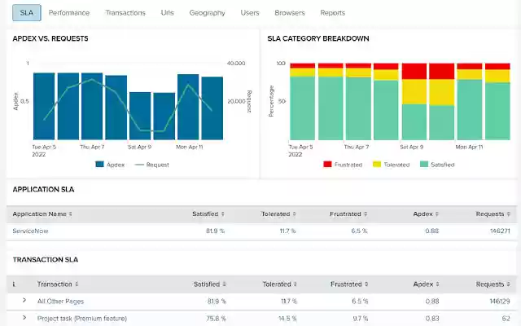Open the Geography tab
Viewport: 521px width, 326px height.
click(x=207, y=13)
